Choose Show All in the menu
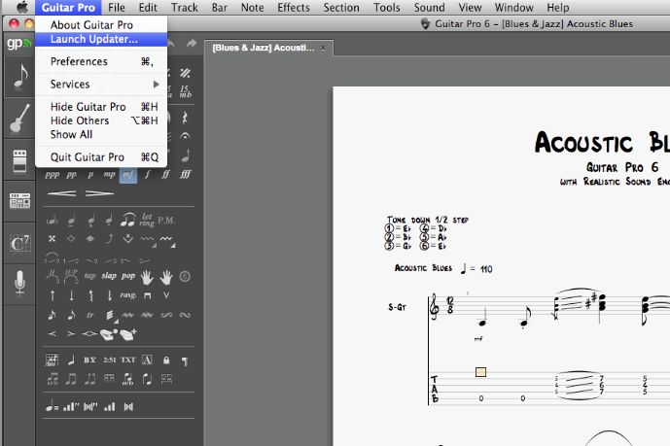This screenshot has width=670, height=446. [x=101, y=134]
